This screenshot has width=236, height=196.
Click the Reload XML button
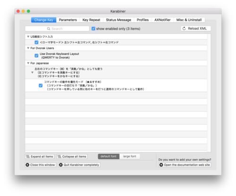click(x=196, y=28)
